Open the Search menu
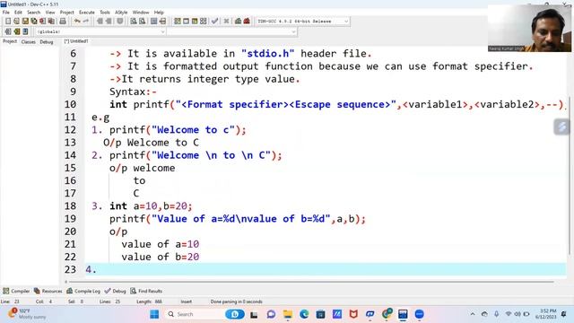The height and width of the screenshot is (323, 574). 33,12
